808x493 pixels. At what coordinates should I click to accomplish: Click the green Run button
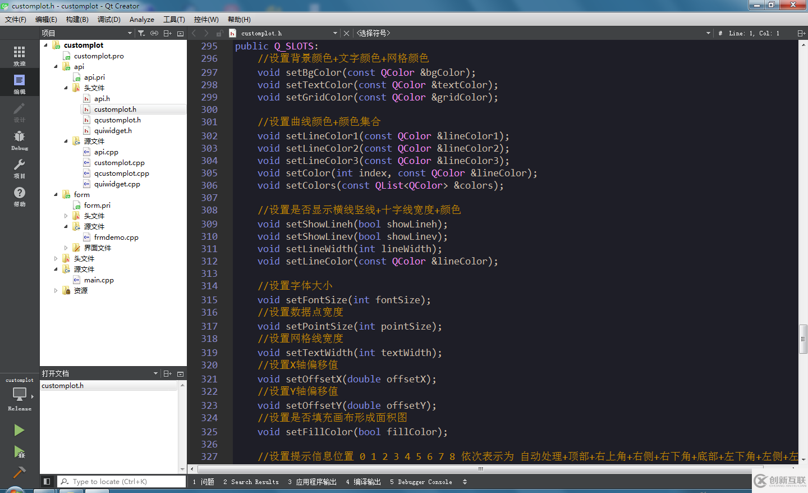[x=19, y=431]
